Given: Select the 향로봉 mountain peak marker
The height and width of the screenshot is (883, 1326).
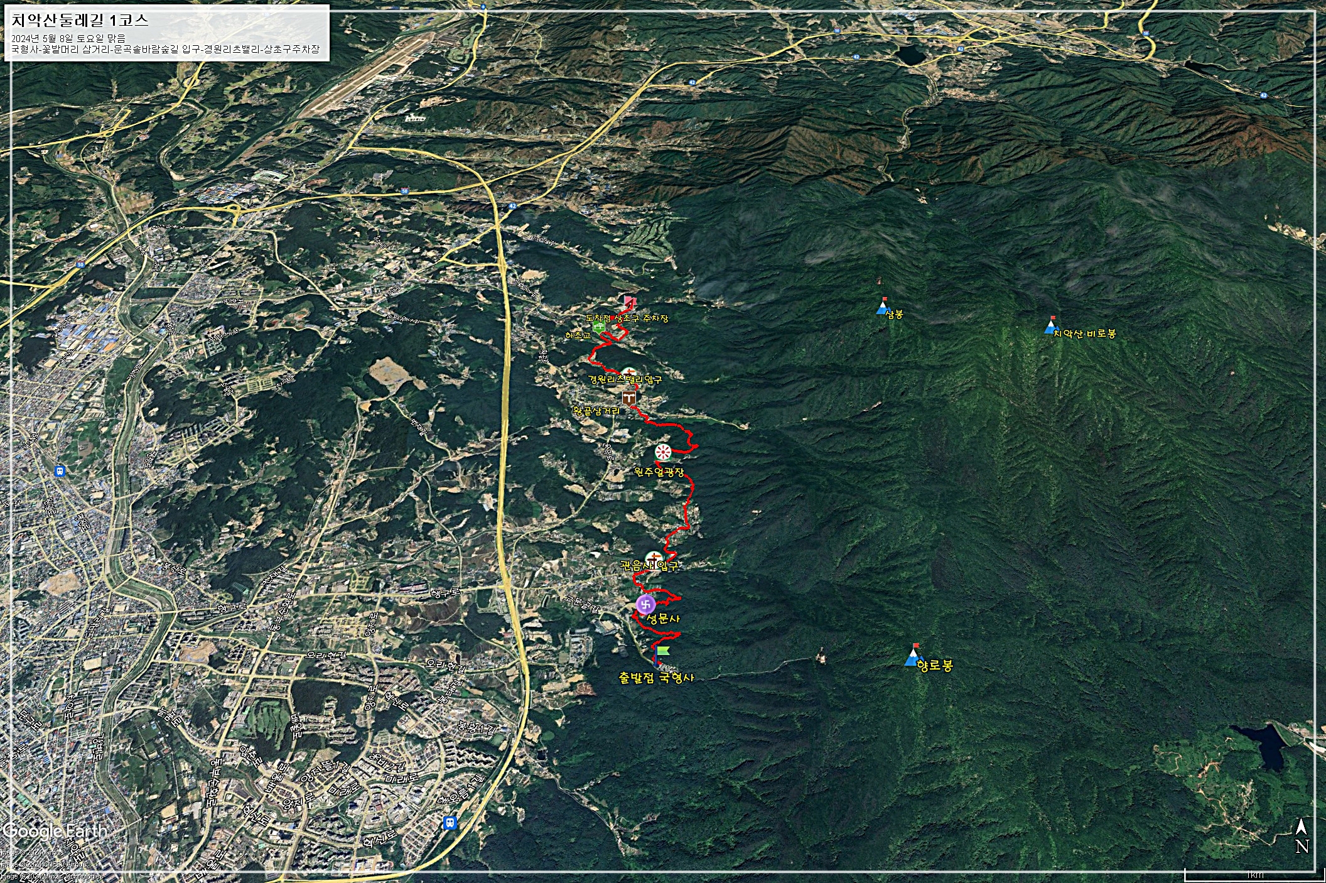Looking at the screenshot, I should [x=914, y=656].
